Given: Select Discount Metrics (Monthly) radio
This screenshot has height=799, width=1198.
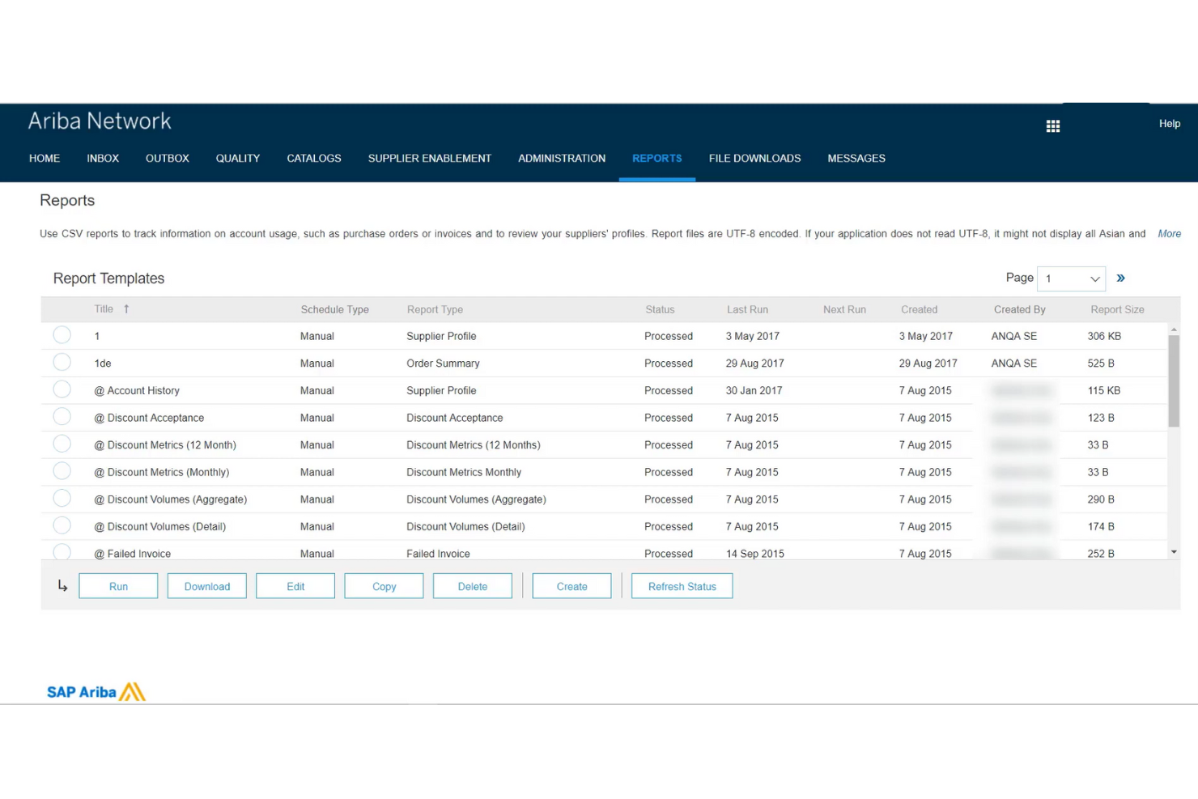Looking at the screenshot, I should 62,471.
